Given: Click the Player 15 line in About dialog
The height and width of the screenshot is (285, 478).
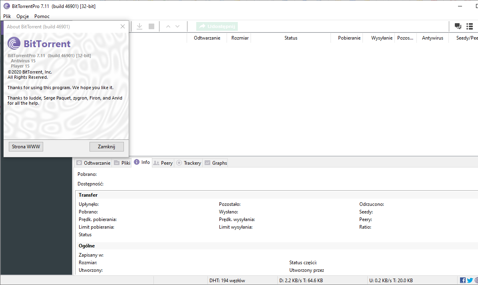Looking at the screenshot, I should coord(20,66).
